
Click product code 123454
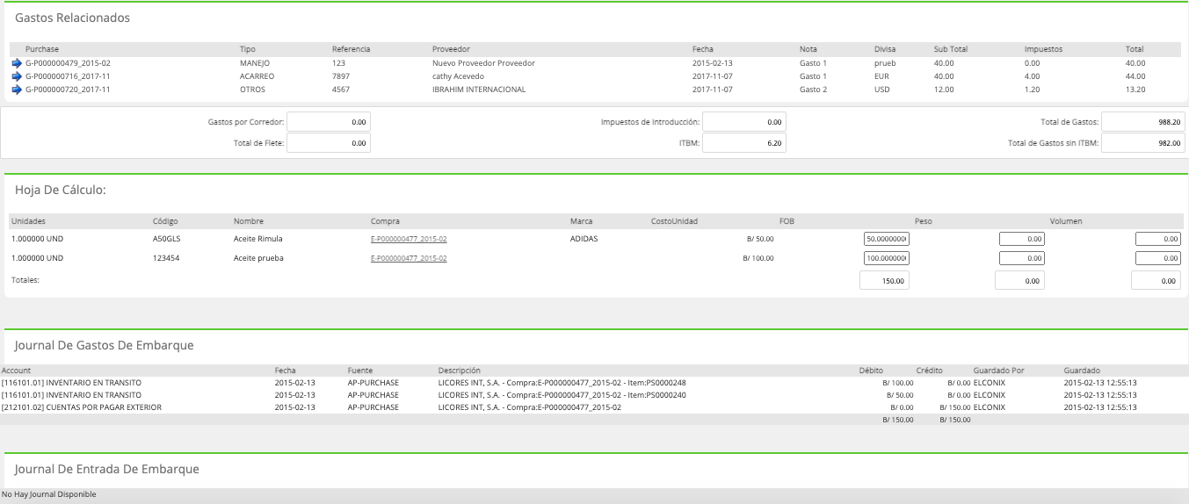166,258
